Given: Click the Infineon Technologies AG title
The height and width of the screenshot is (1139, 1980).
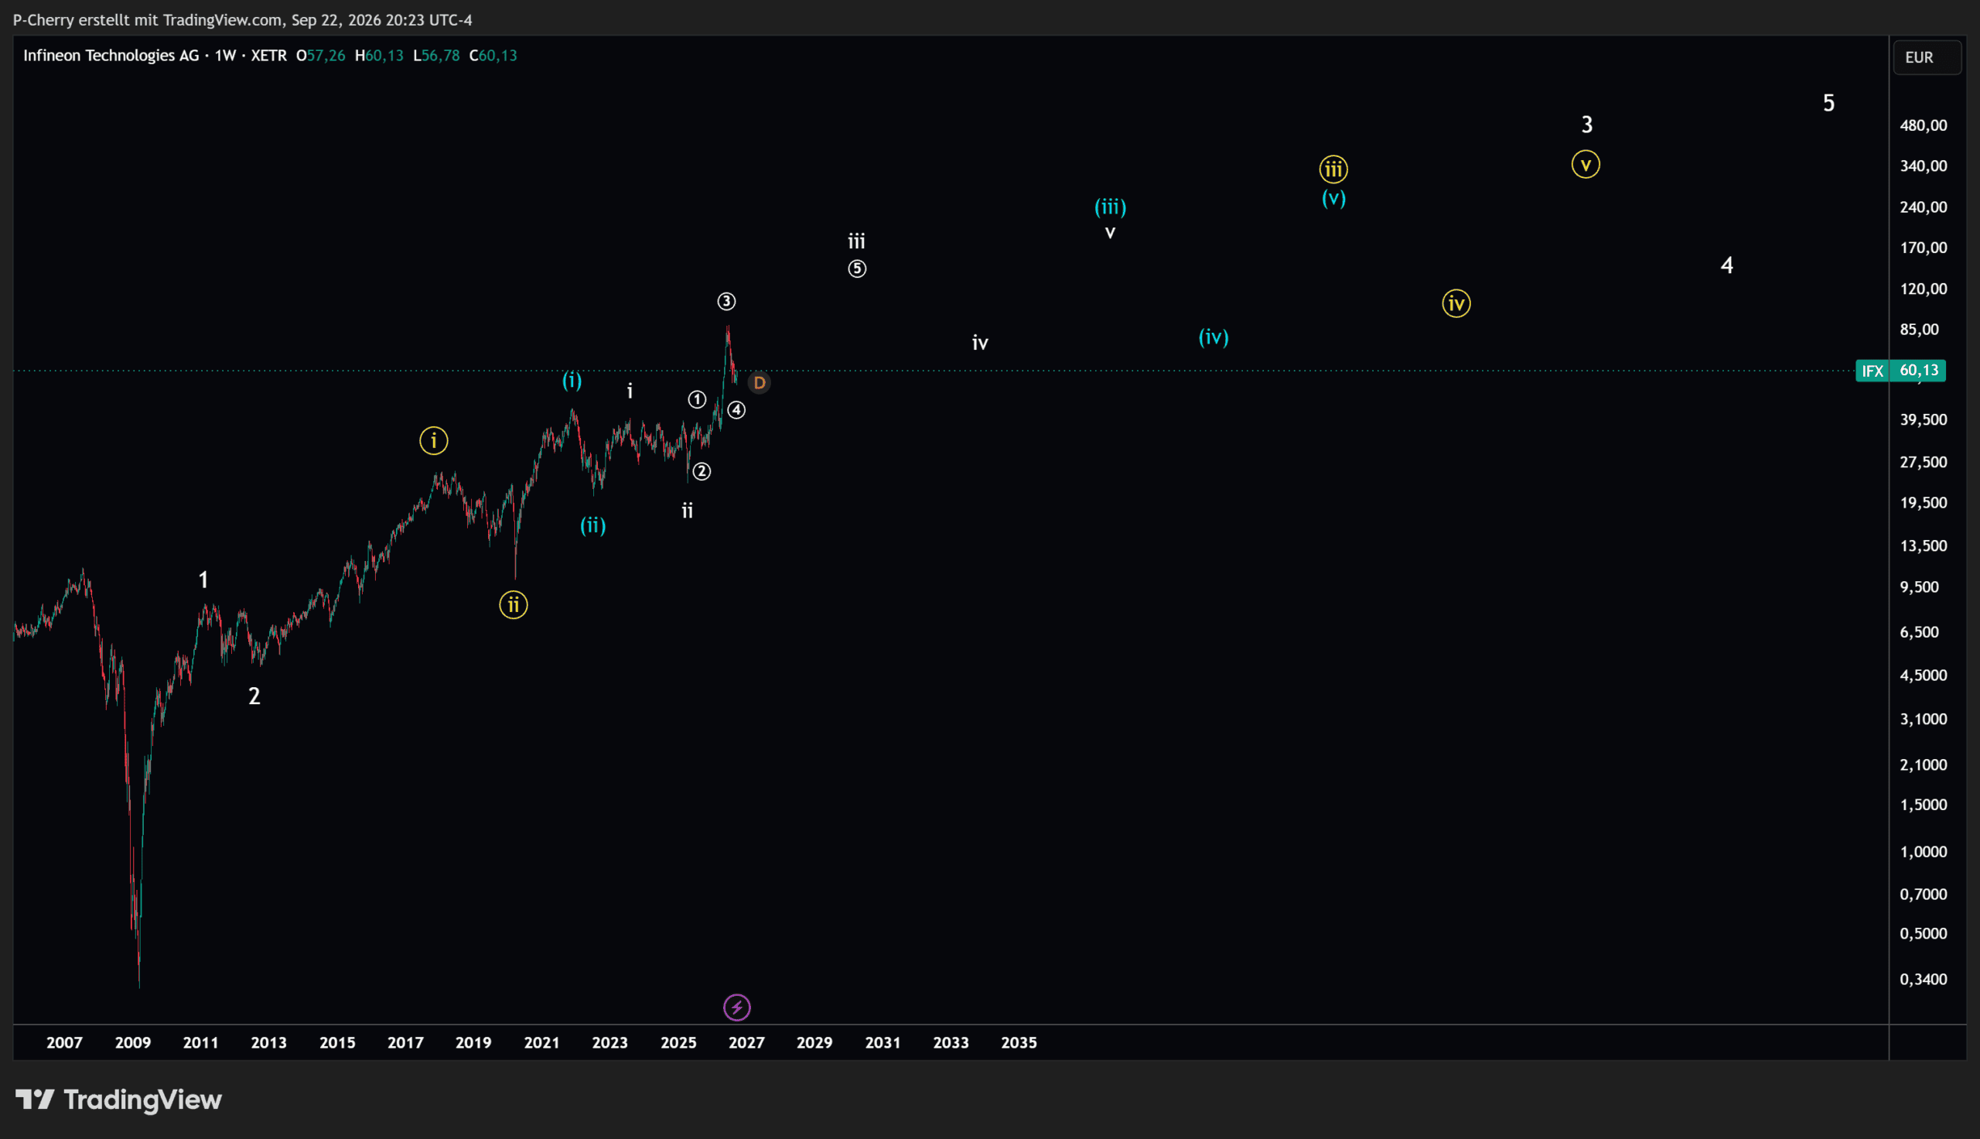Looking at the screenshot, I should 111,56.
